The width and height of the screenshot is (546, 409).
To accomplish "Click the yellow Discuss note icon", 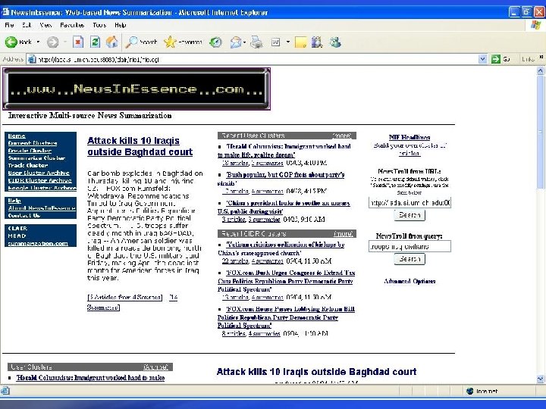I will (x=300, y=42).
